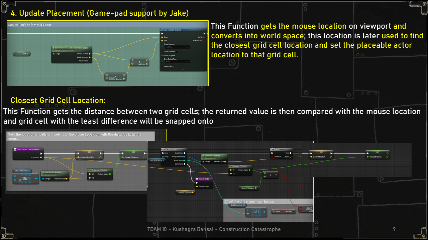Uncheck the Ignore Self checkbox
Viewport: 428px width, 240px height.
tap(174, 66)
